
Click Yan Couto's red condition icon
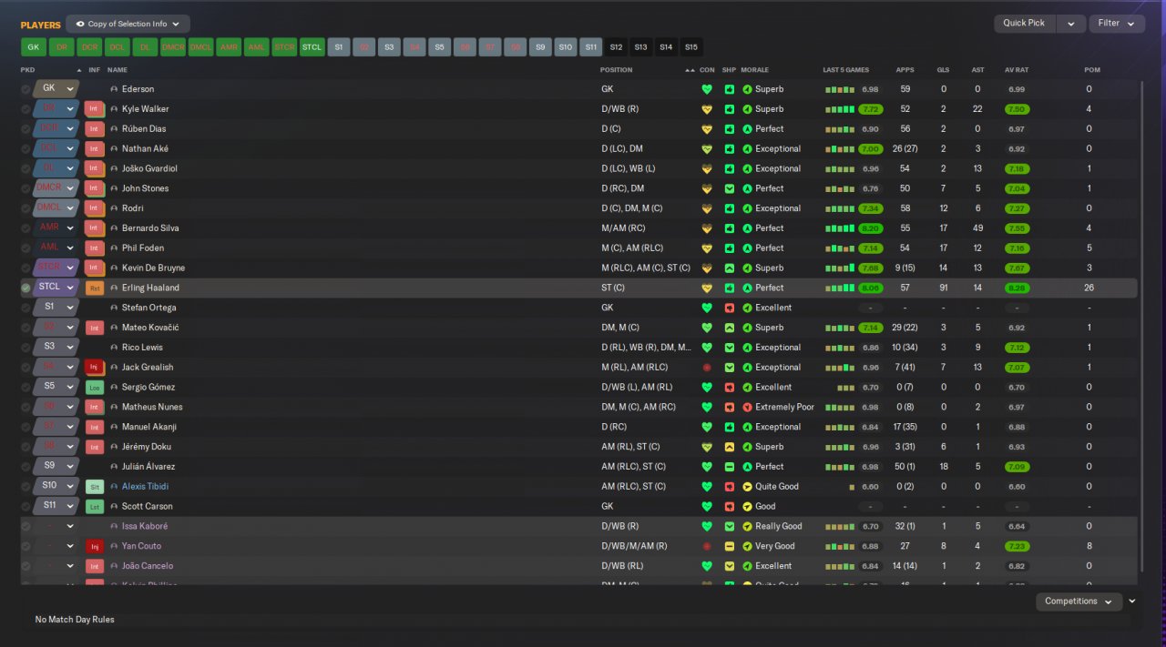(x=706, y=546)
